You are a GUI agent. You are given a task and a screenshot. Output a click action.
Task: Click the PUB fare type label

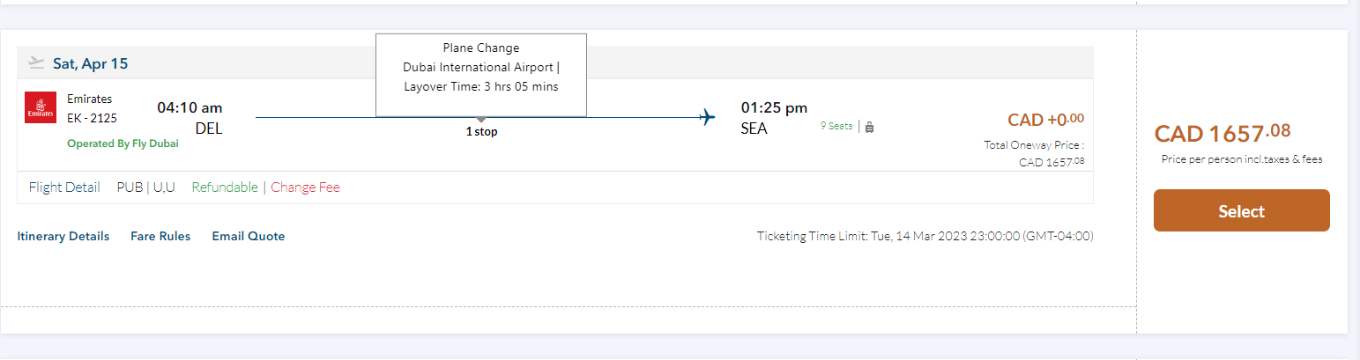click(130, 187)
